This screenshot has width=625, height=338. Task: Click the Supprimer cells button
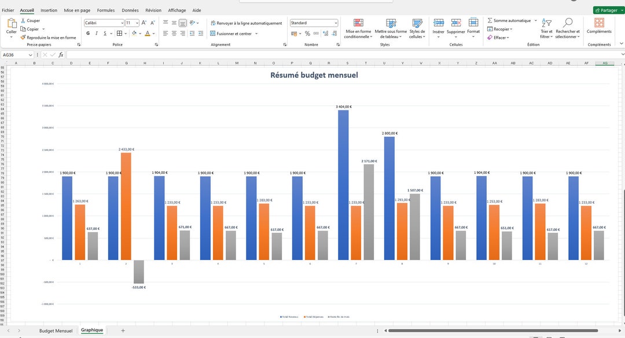[455, 28]
